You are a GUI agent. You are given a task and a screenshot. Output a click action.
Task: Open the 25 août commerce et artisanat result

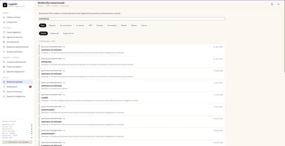pyautogui.click(x=132, y=74)
